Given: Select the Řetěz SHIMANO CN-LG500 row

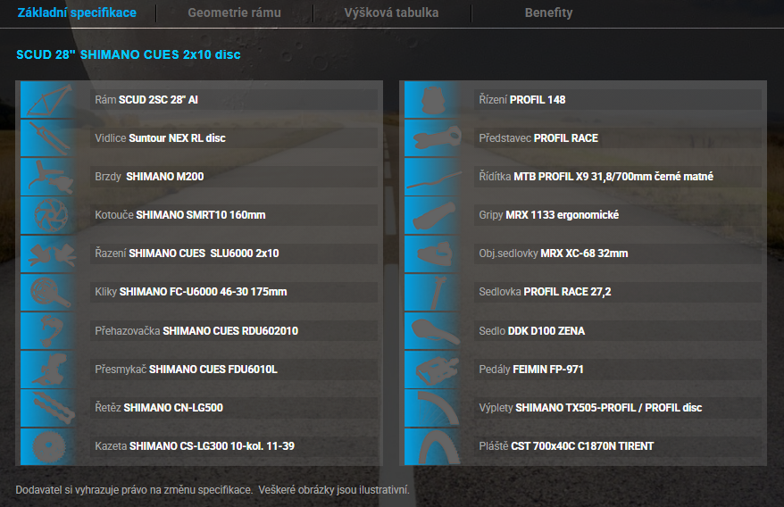Looking at the screenshot, I should click(x=234, y=408).
